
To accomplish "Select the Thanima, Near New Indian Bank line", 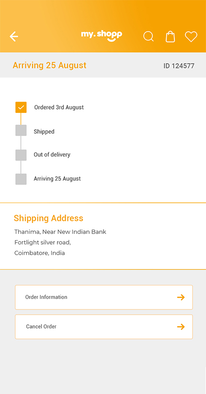I will [x=60, y=232].
